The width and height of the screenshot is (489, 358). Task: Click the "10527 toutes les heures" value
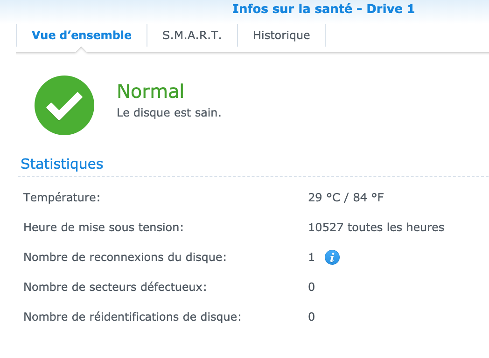click(376, 227)
